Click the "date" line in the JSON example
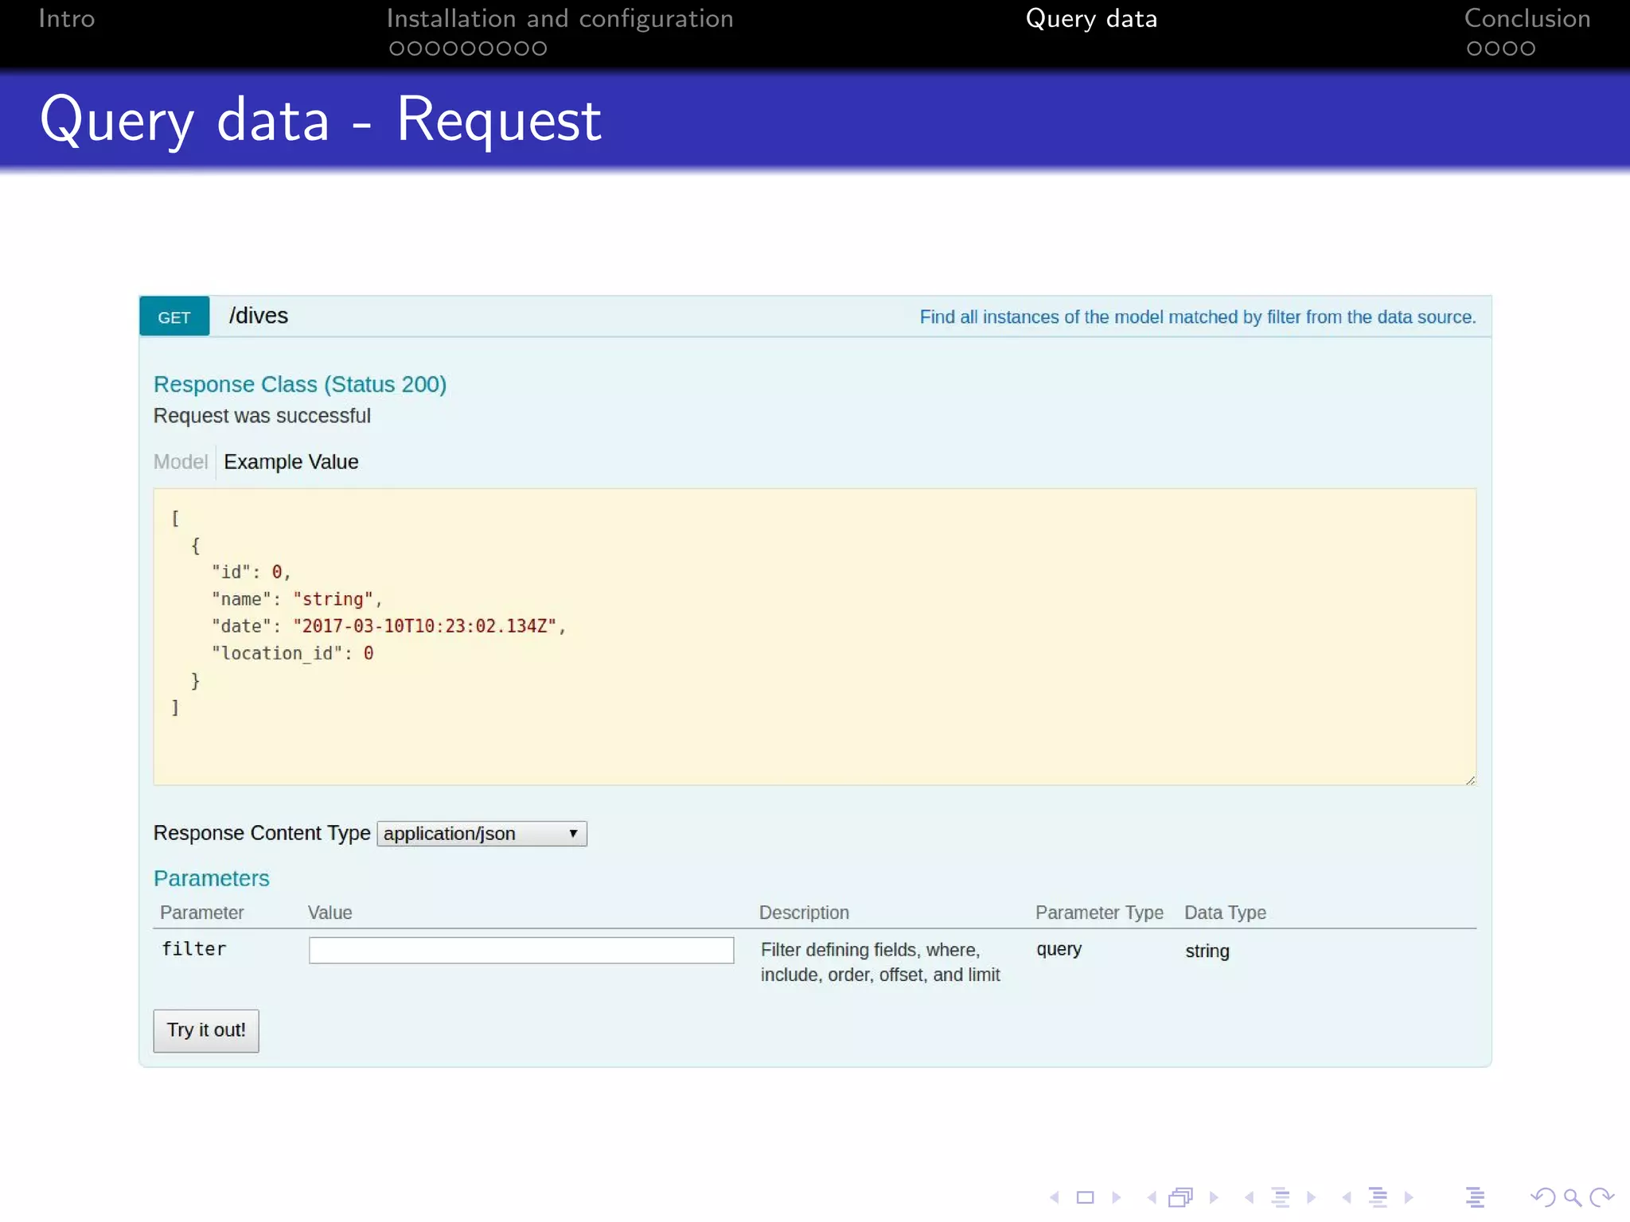The image size is (1630, 1222). coord(388,626)
